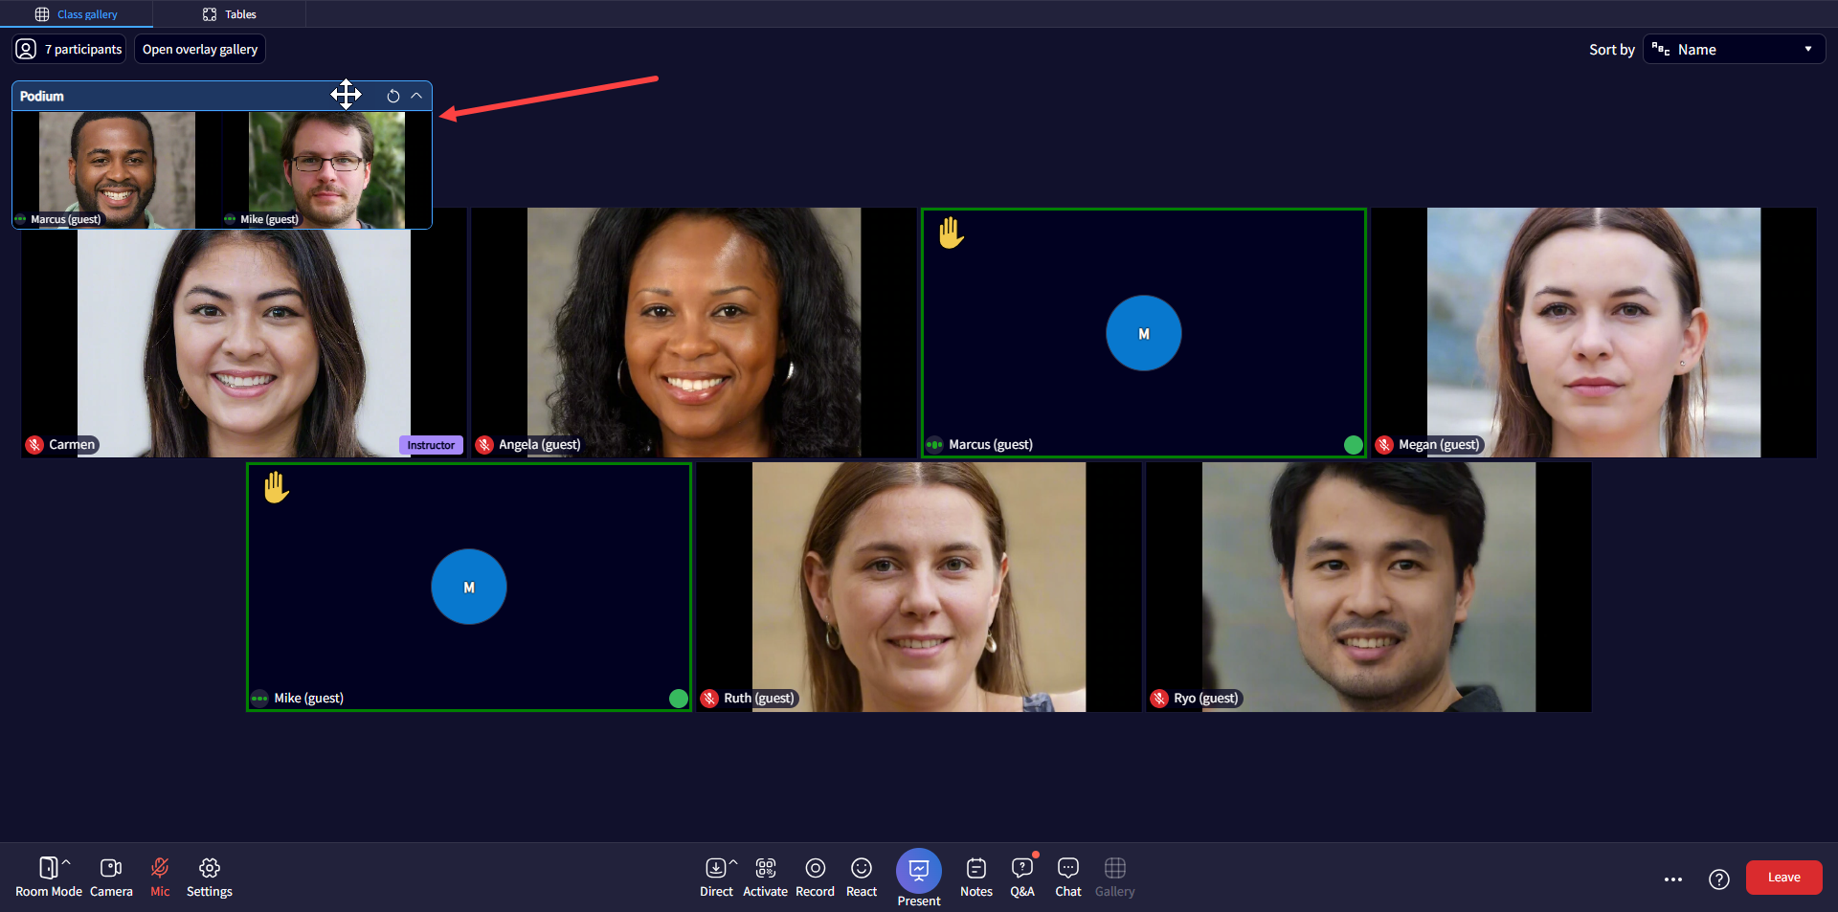Expand the Direct caret menu
This screenshot has height=912, width=1838.
click(x=733, y=863)
